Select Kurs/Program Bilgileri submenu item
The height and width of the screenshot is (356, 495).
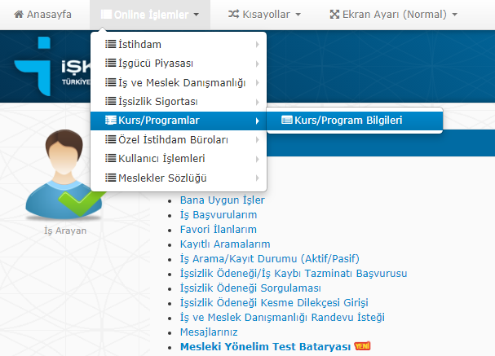[348, 121]
